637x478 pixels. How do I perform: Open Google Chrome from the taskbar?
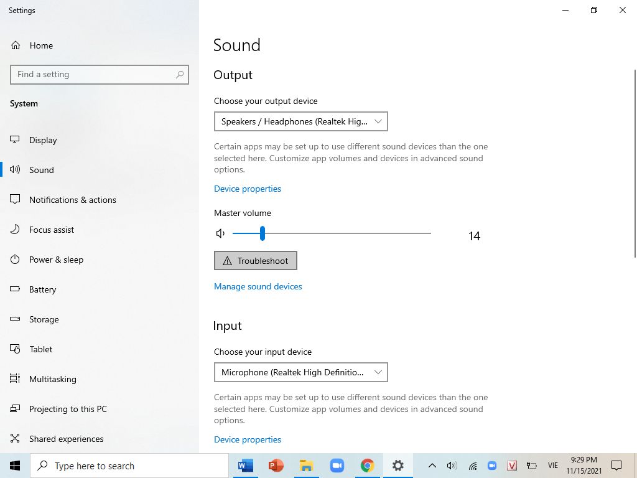coord(367,466)
